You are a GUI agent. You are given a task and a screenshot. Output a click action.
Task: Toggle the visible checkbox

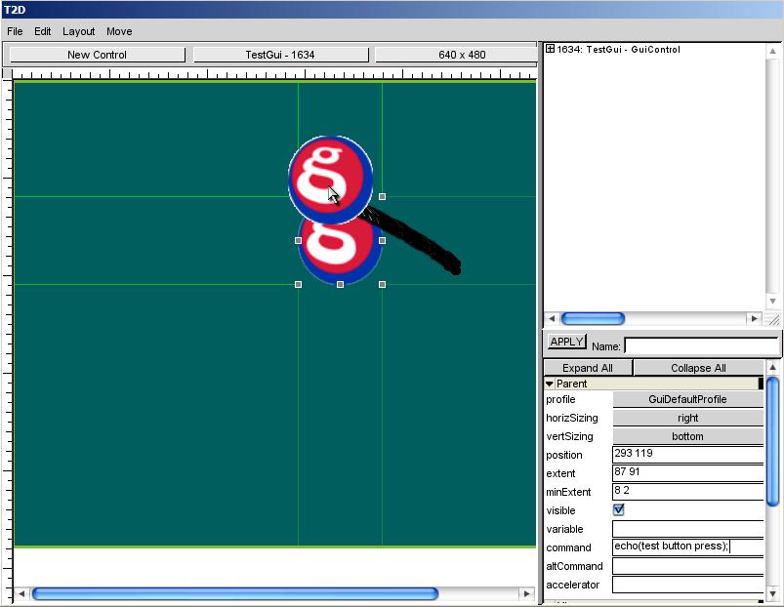coord(618,509)
